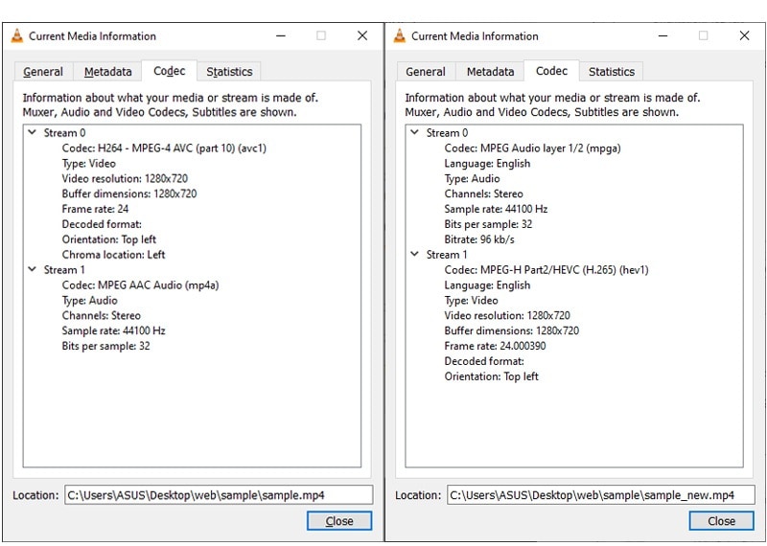
Task: Select 'Chroma location: Left' row
Action: point(113,254)
